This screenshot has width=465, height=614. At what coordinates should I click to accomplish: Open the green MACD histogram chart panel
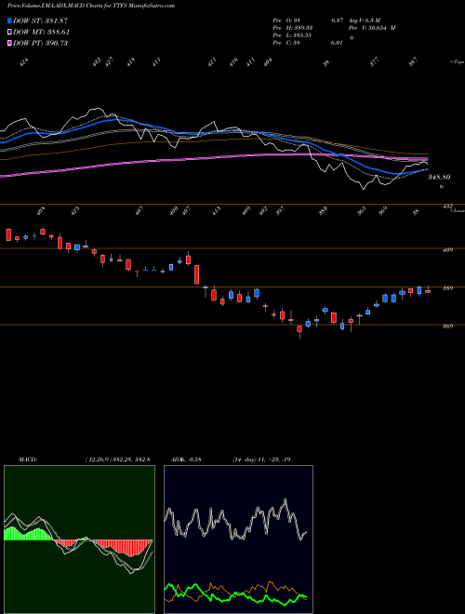tap(79, 540)
